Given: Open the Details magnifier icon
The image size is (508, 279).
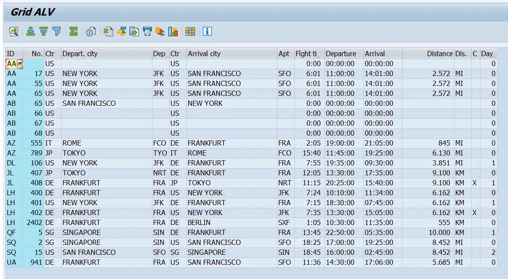Looking at the screenshot, I should (14, 32).
